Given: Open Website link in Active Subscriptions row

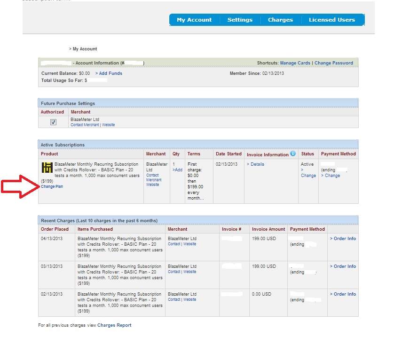Looking at the screenshot, I should click(x=152, y=185).
